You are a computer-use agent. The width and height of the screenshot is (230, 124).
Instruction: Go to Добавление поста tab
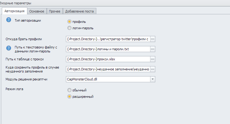80,11
